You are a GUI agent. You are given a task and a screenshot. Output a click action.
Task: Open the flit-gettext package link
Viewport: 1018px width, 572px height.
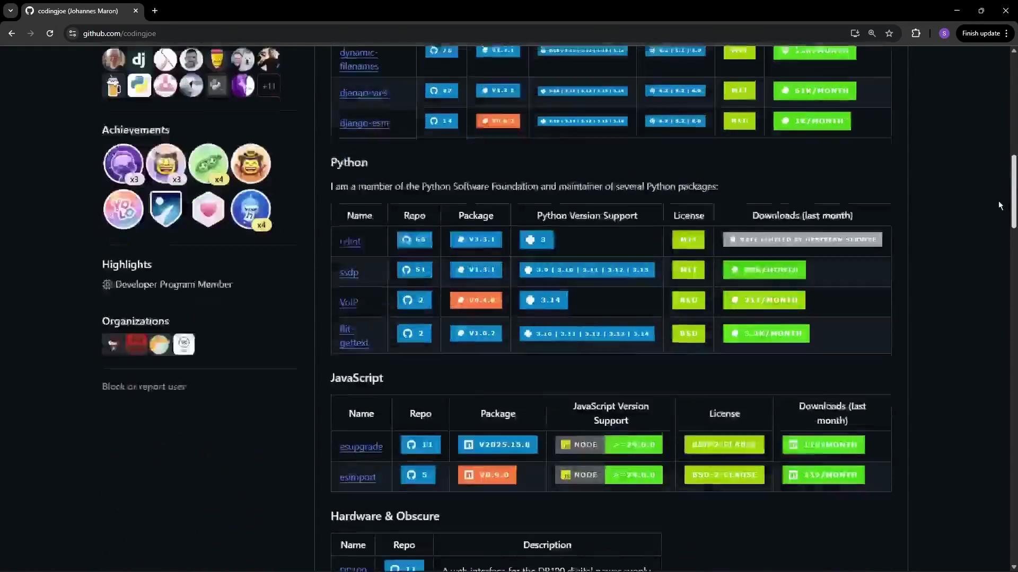click(354, 336)
